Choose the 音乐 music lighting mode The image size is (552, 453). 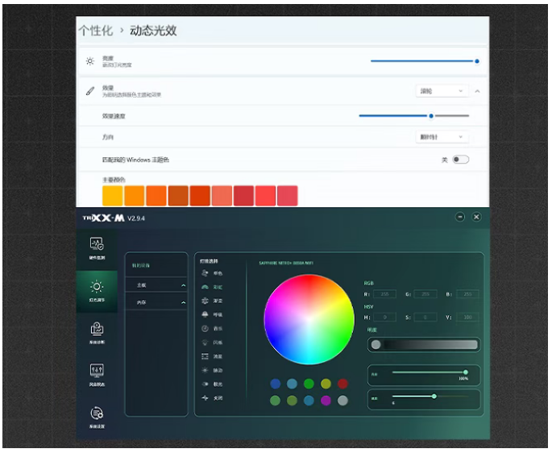point(207,329)
